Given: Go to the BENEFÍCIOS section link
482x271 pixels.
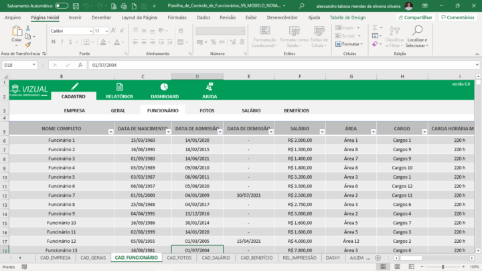Looking at the screenshot, I should pyautogui.click(x=297, y=110).
